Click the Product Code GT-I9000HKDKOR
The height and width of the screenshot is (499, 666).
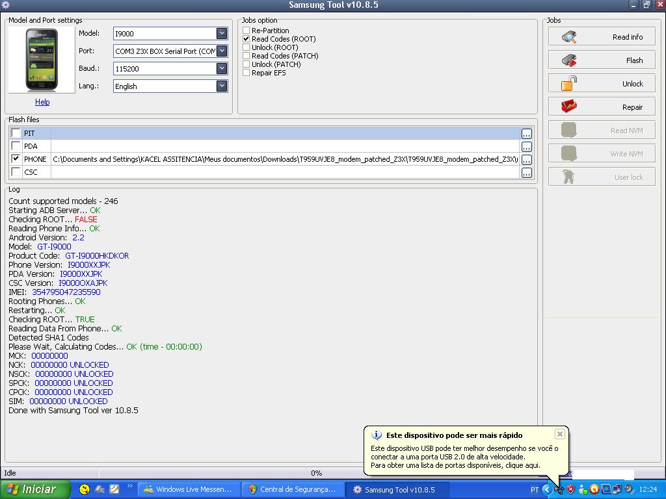pos(97,256)
